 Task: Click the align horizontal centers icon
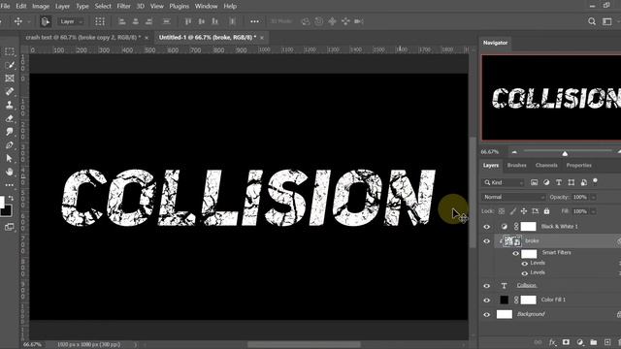pos(136,21)
